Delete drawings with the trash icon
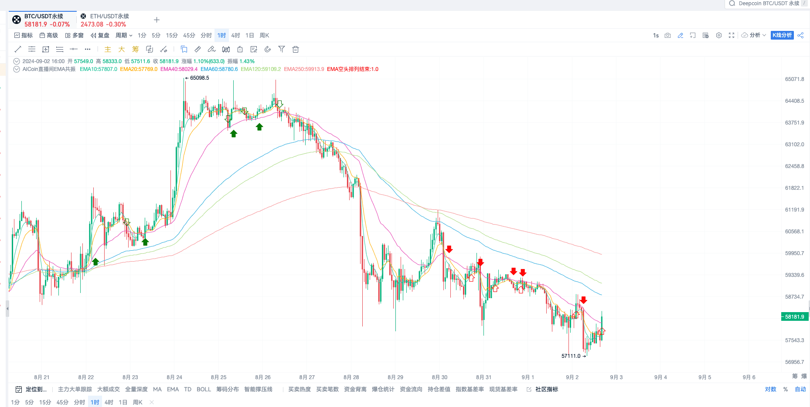 click(x=296, y=49)
